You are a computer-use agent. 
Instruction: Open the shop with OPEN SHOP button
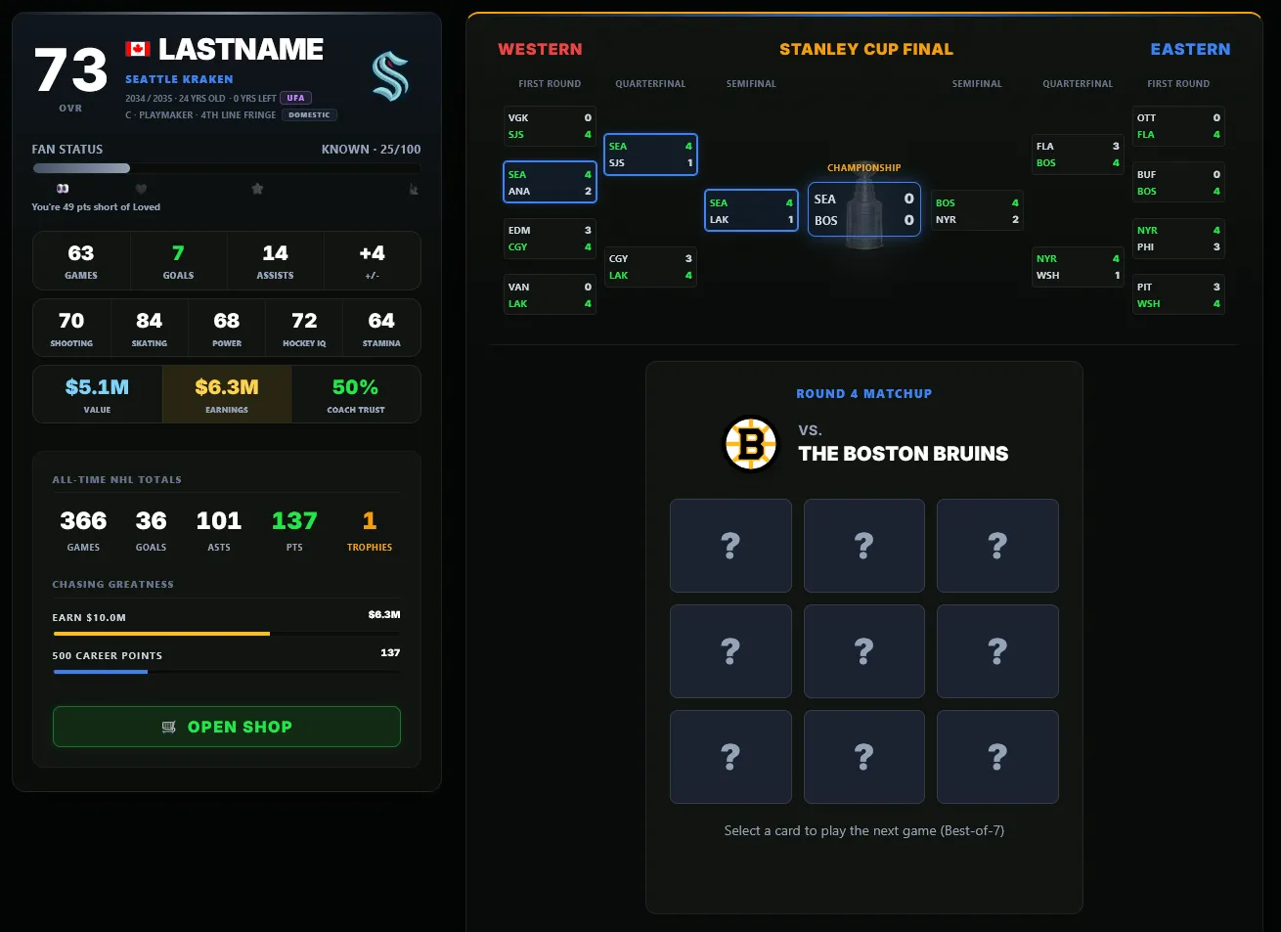(x=227, y=727)
